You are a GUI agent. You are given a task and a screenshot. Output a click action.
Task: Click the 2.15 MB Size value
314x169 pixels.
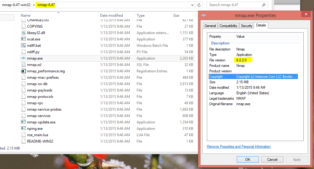click(x=242, y=82)
